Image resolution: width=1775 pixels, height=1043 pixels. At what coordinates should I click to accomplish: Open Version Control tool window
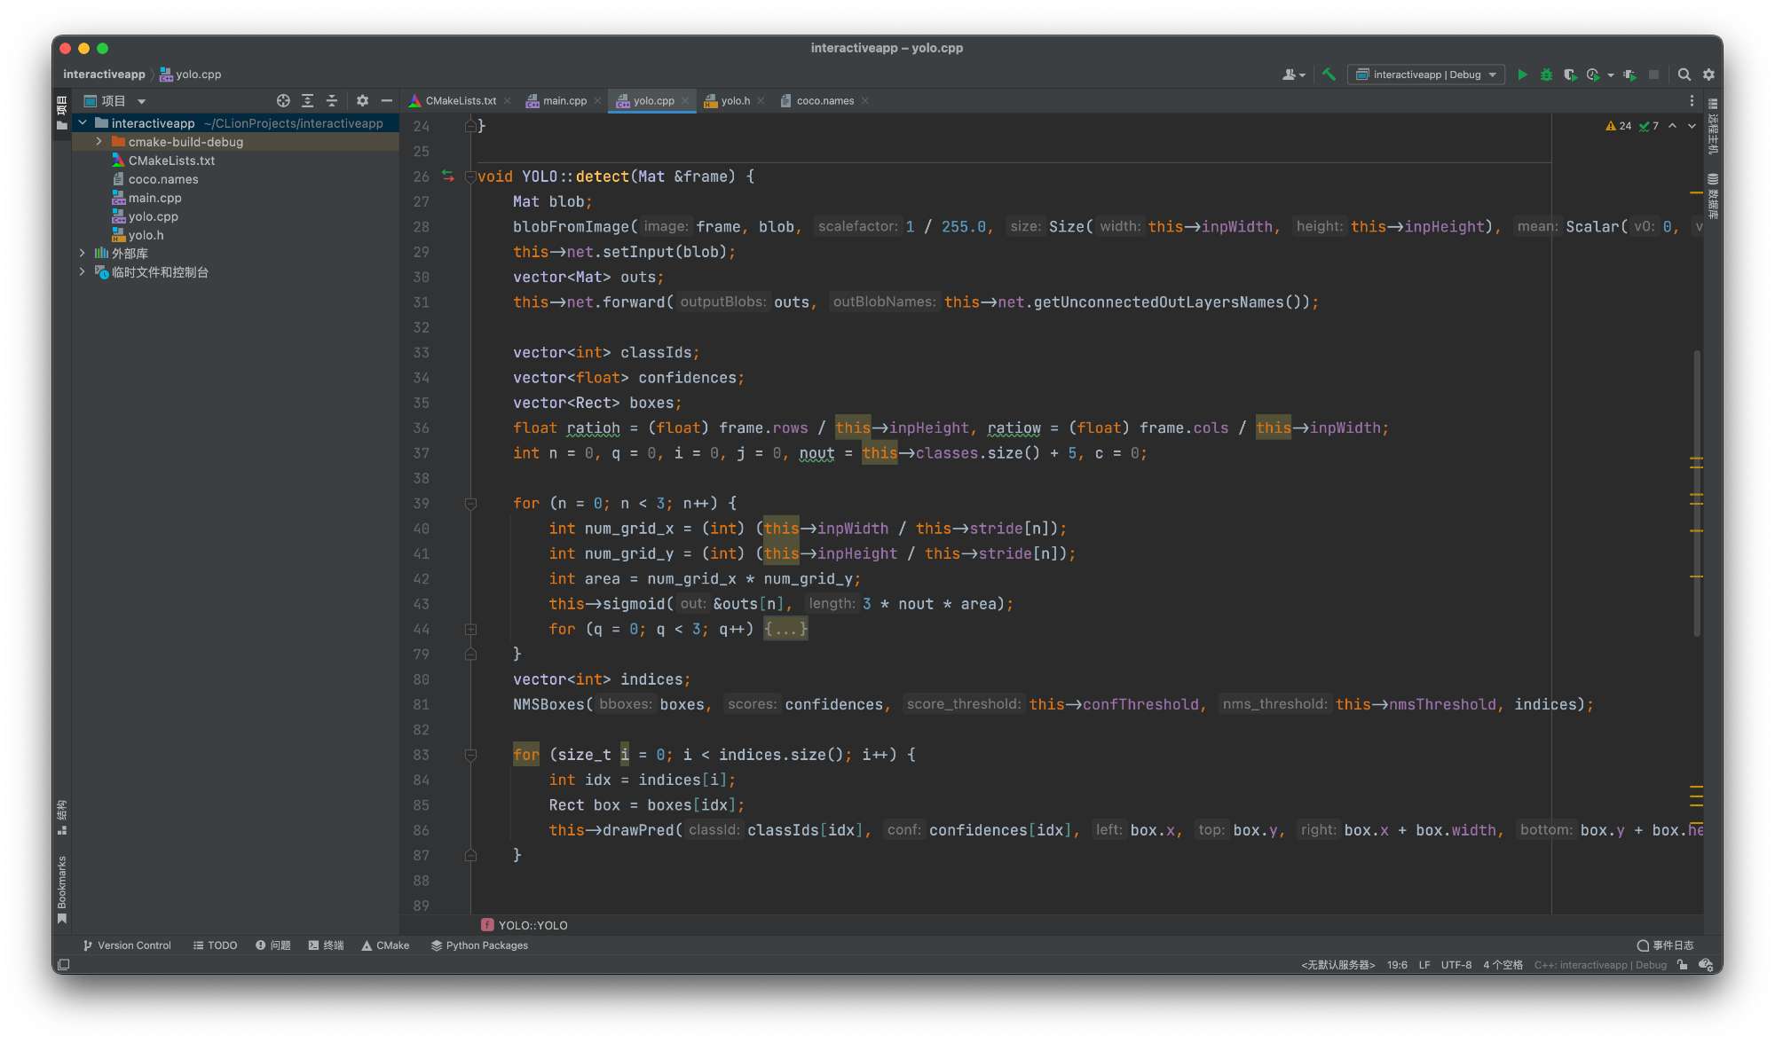pos(127,945)
